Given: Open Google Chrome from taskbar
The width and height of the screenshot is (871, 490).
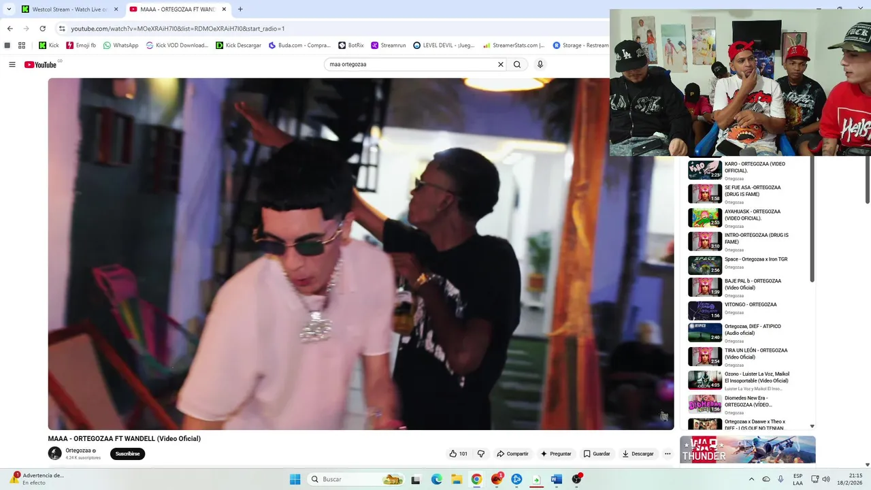Looking at the screenshot, I should pos(476,479).
